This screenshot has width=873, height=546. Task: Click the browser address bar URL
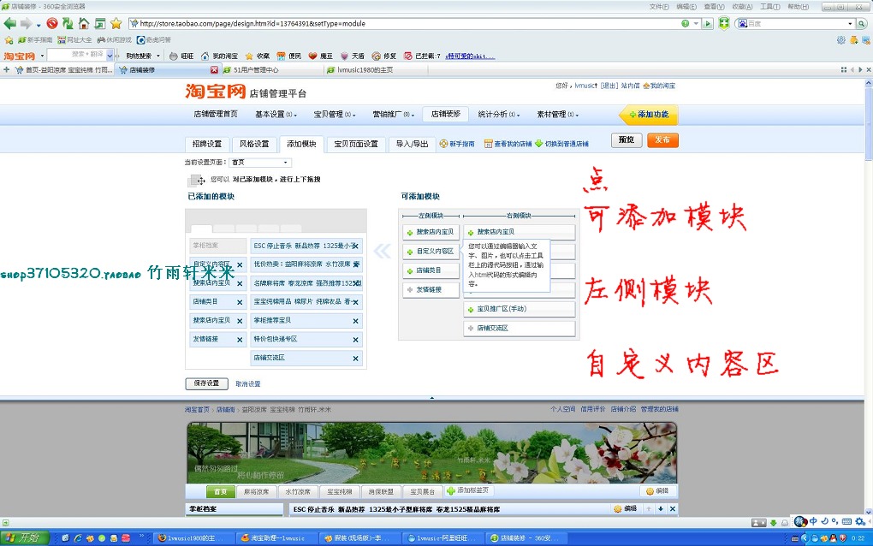tap(252, 23)
